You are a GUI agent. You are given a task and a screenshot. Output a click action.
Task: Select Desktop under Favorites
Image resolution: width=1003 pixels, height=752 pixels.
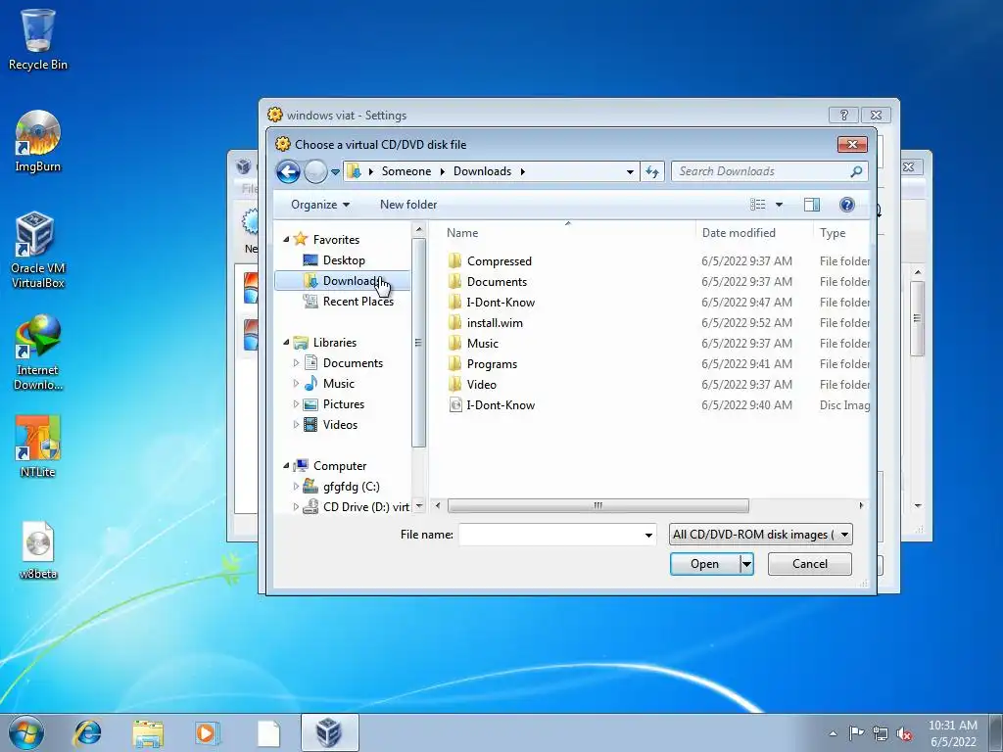pos(344,260)
